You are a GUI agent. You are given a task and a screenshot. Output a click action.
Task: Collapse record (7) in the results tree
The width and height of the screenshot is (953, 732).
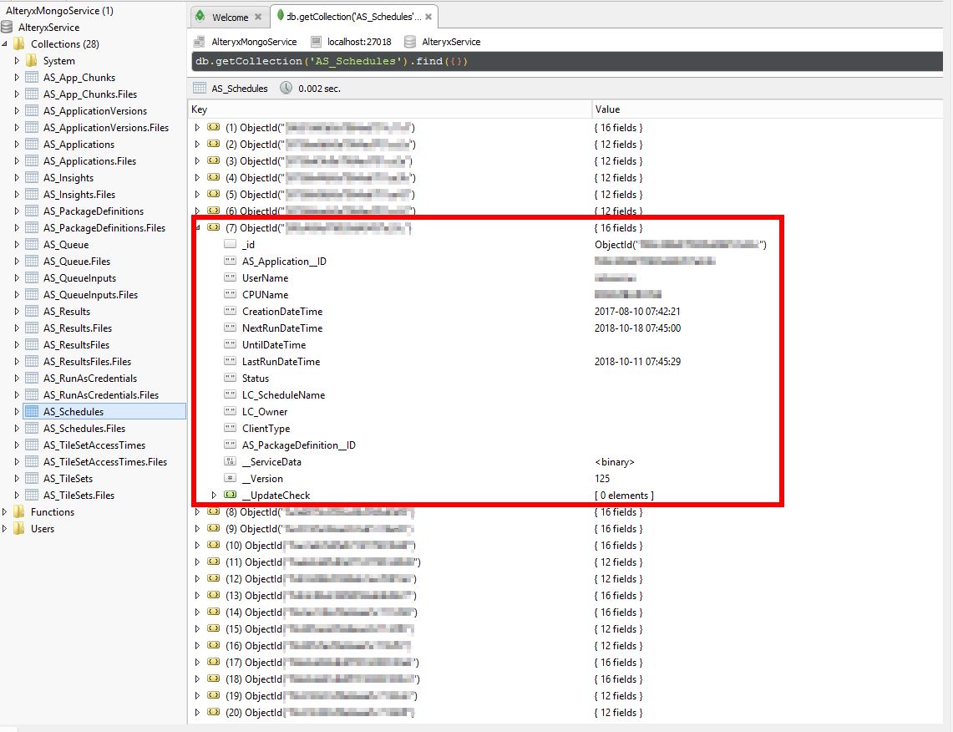[x=197, y=227]
